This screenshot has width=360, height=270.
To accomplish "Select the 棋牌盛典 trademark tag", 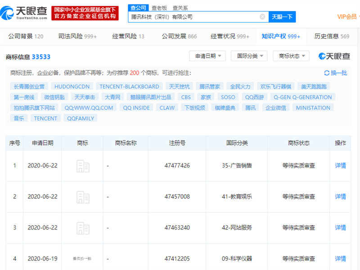I will [x=225, y=108].
